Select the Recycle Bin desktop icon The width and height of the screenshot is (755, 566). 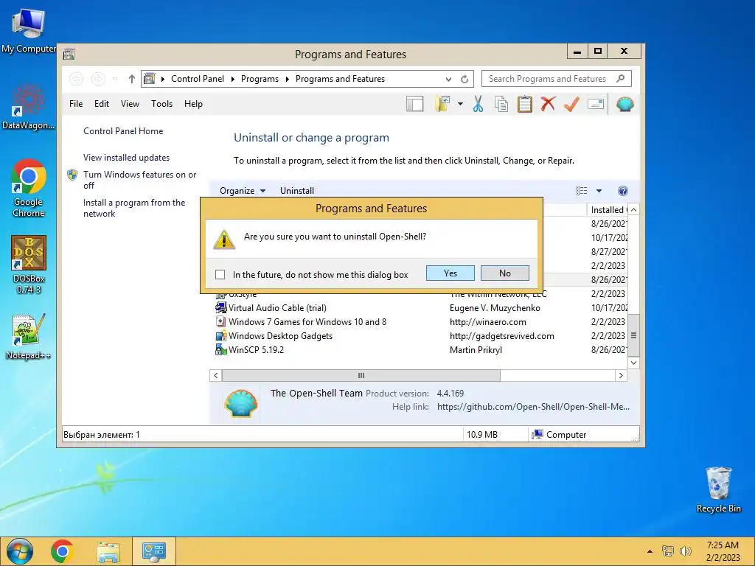(718, 489)
